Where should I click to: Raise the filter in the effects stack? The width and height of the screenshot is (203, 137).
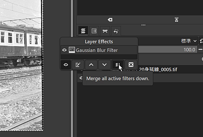[91, 64]
